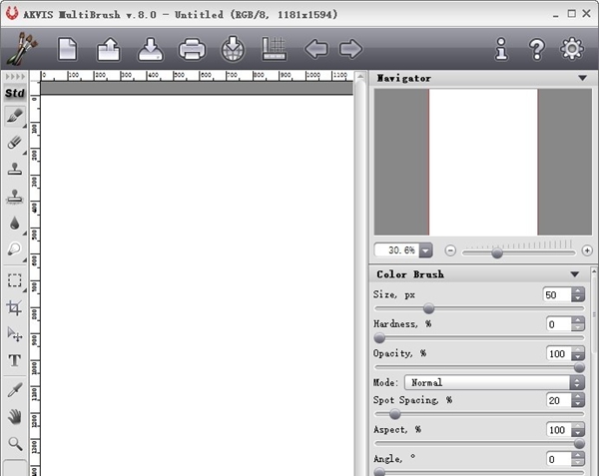This screenshot has height=476, width=599.
Task: Click the paintbrushes logo icon
Action: pyautogui.click(x=22, y=49)
